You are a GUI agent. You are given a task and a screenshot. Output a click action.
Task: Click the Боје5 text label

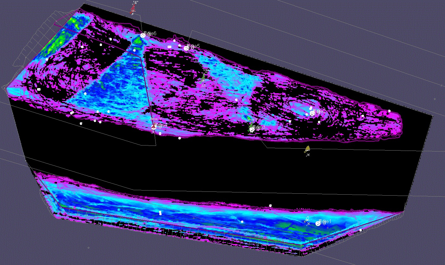click(x=194, y=46)
